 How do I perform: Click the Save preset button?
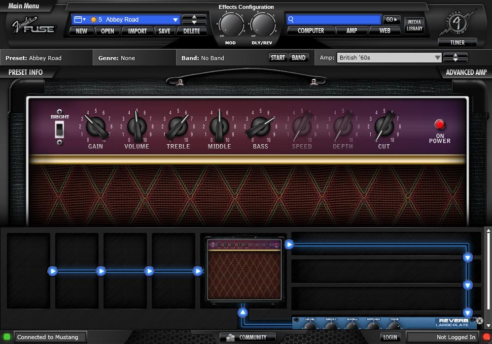(164, 31)
